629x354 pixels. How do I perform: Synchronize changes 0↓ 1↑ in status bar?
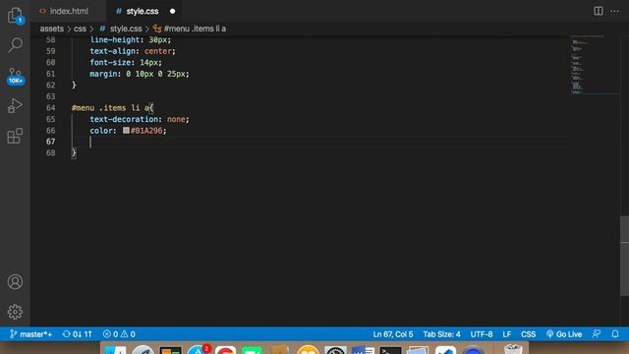[78, 334]
